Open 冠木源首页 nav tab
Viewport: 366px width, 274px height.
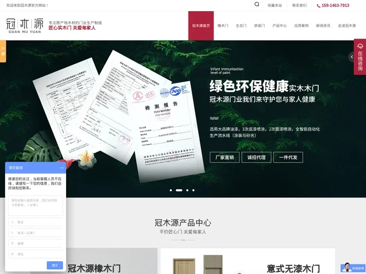coord(201,26)
